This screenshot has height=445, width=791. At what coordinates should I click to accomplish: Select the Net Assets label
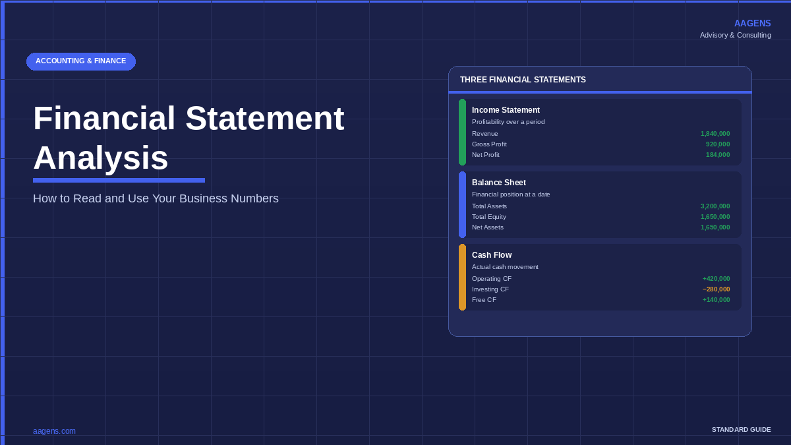pos(488,227)
